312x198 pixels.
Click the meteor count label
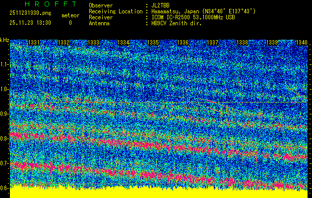[70, 16]
